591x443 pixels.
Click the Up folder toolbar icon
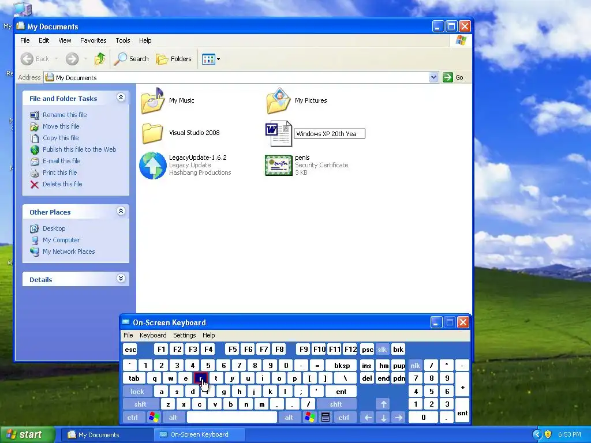(100, 59)
